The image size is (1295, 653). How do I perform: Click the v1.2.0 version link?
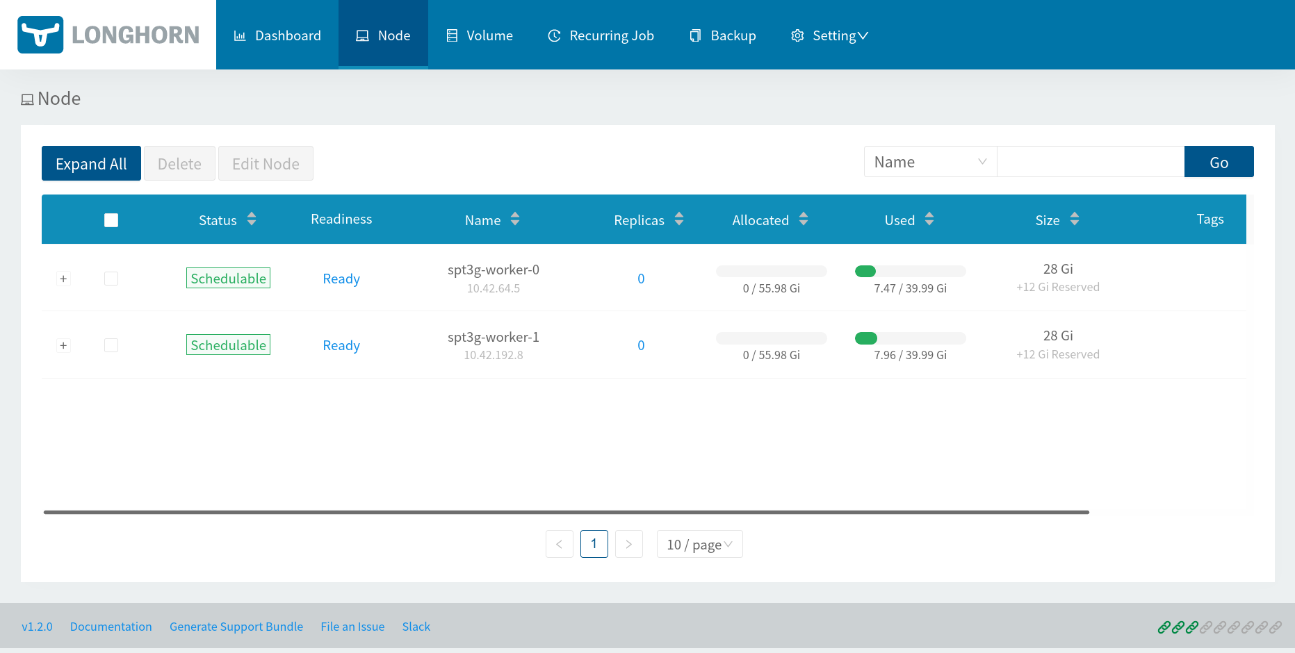[37, 627]
